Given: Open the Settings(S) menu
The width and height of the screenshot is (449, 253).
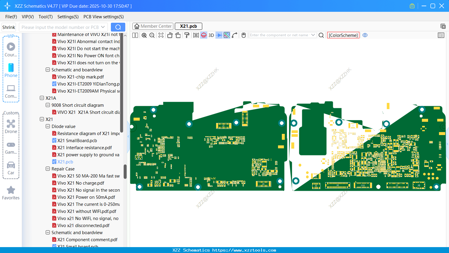Looking at the screenshot, I should pos(68,17).
